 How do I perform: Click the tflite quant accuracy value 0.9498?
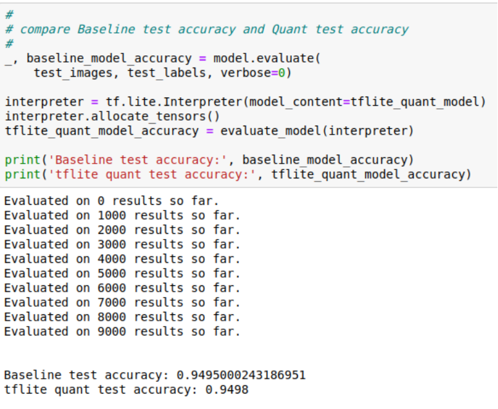pyautogui.click(x=227, y=390)
